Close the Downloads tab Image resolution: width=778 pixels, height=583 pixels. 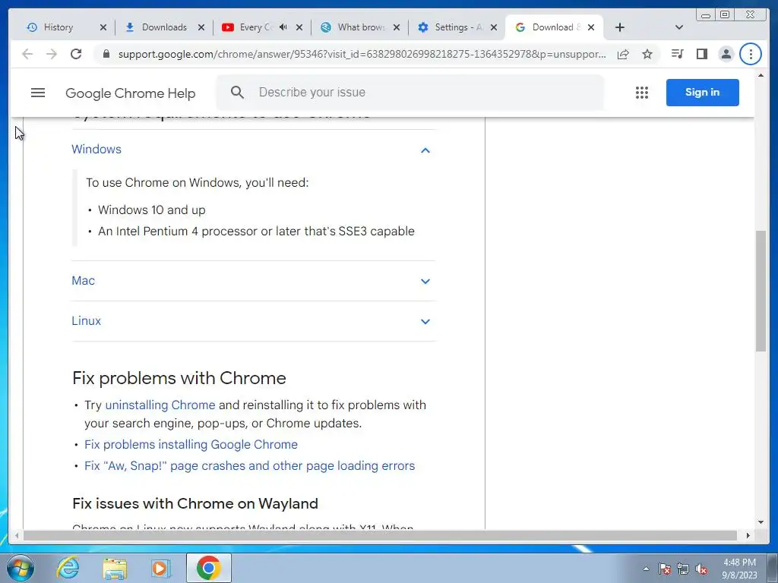[201, 27]
